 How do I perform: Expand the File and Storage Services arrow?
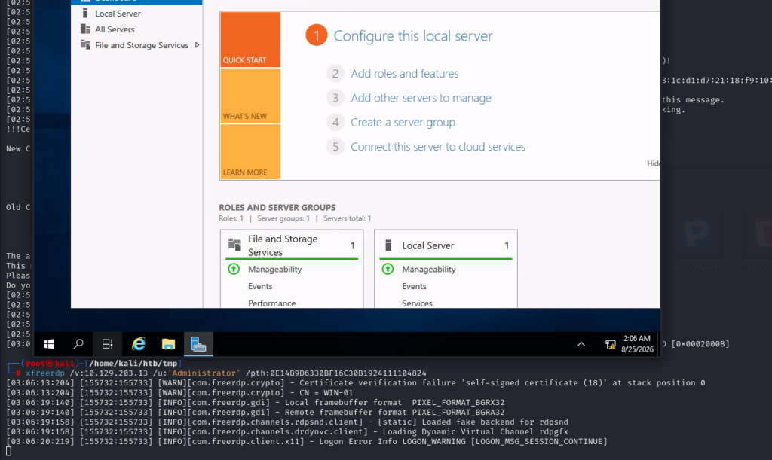[197, 44]
